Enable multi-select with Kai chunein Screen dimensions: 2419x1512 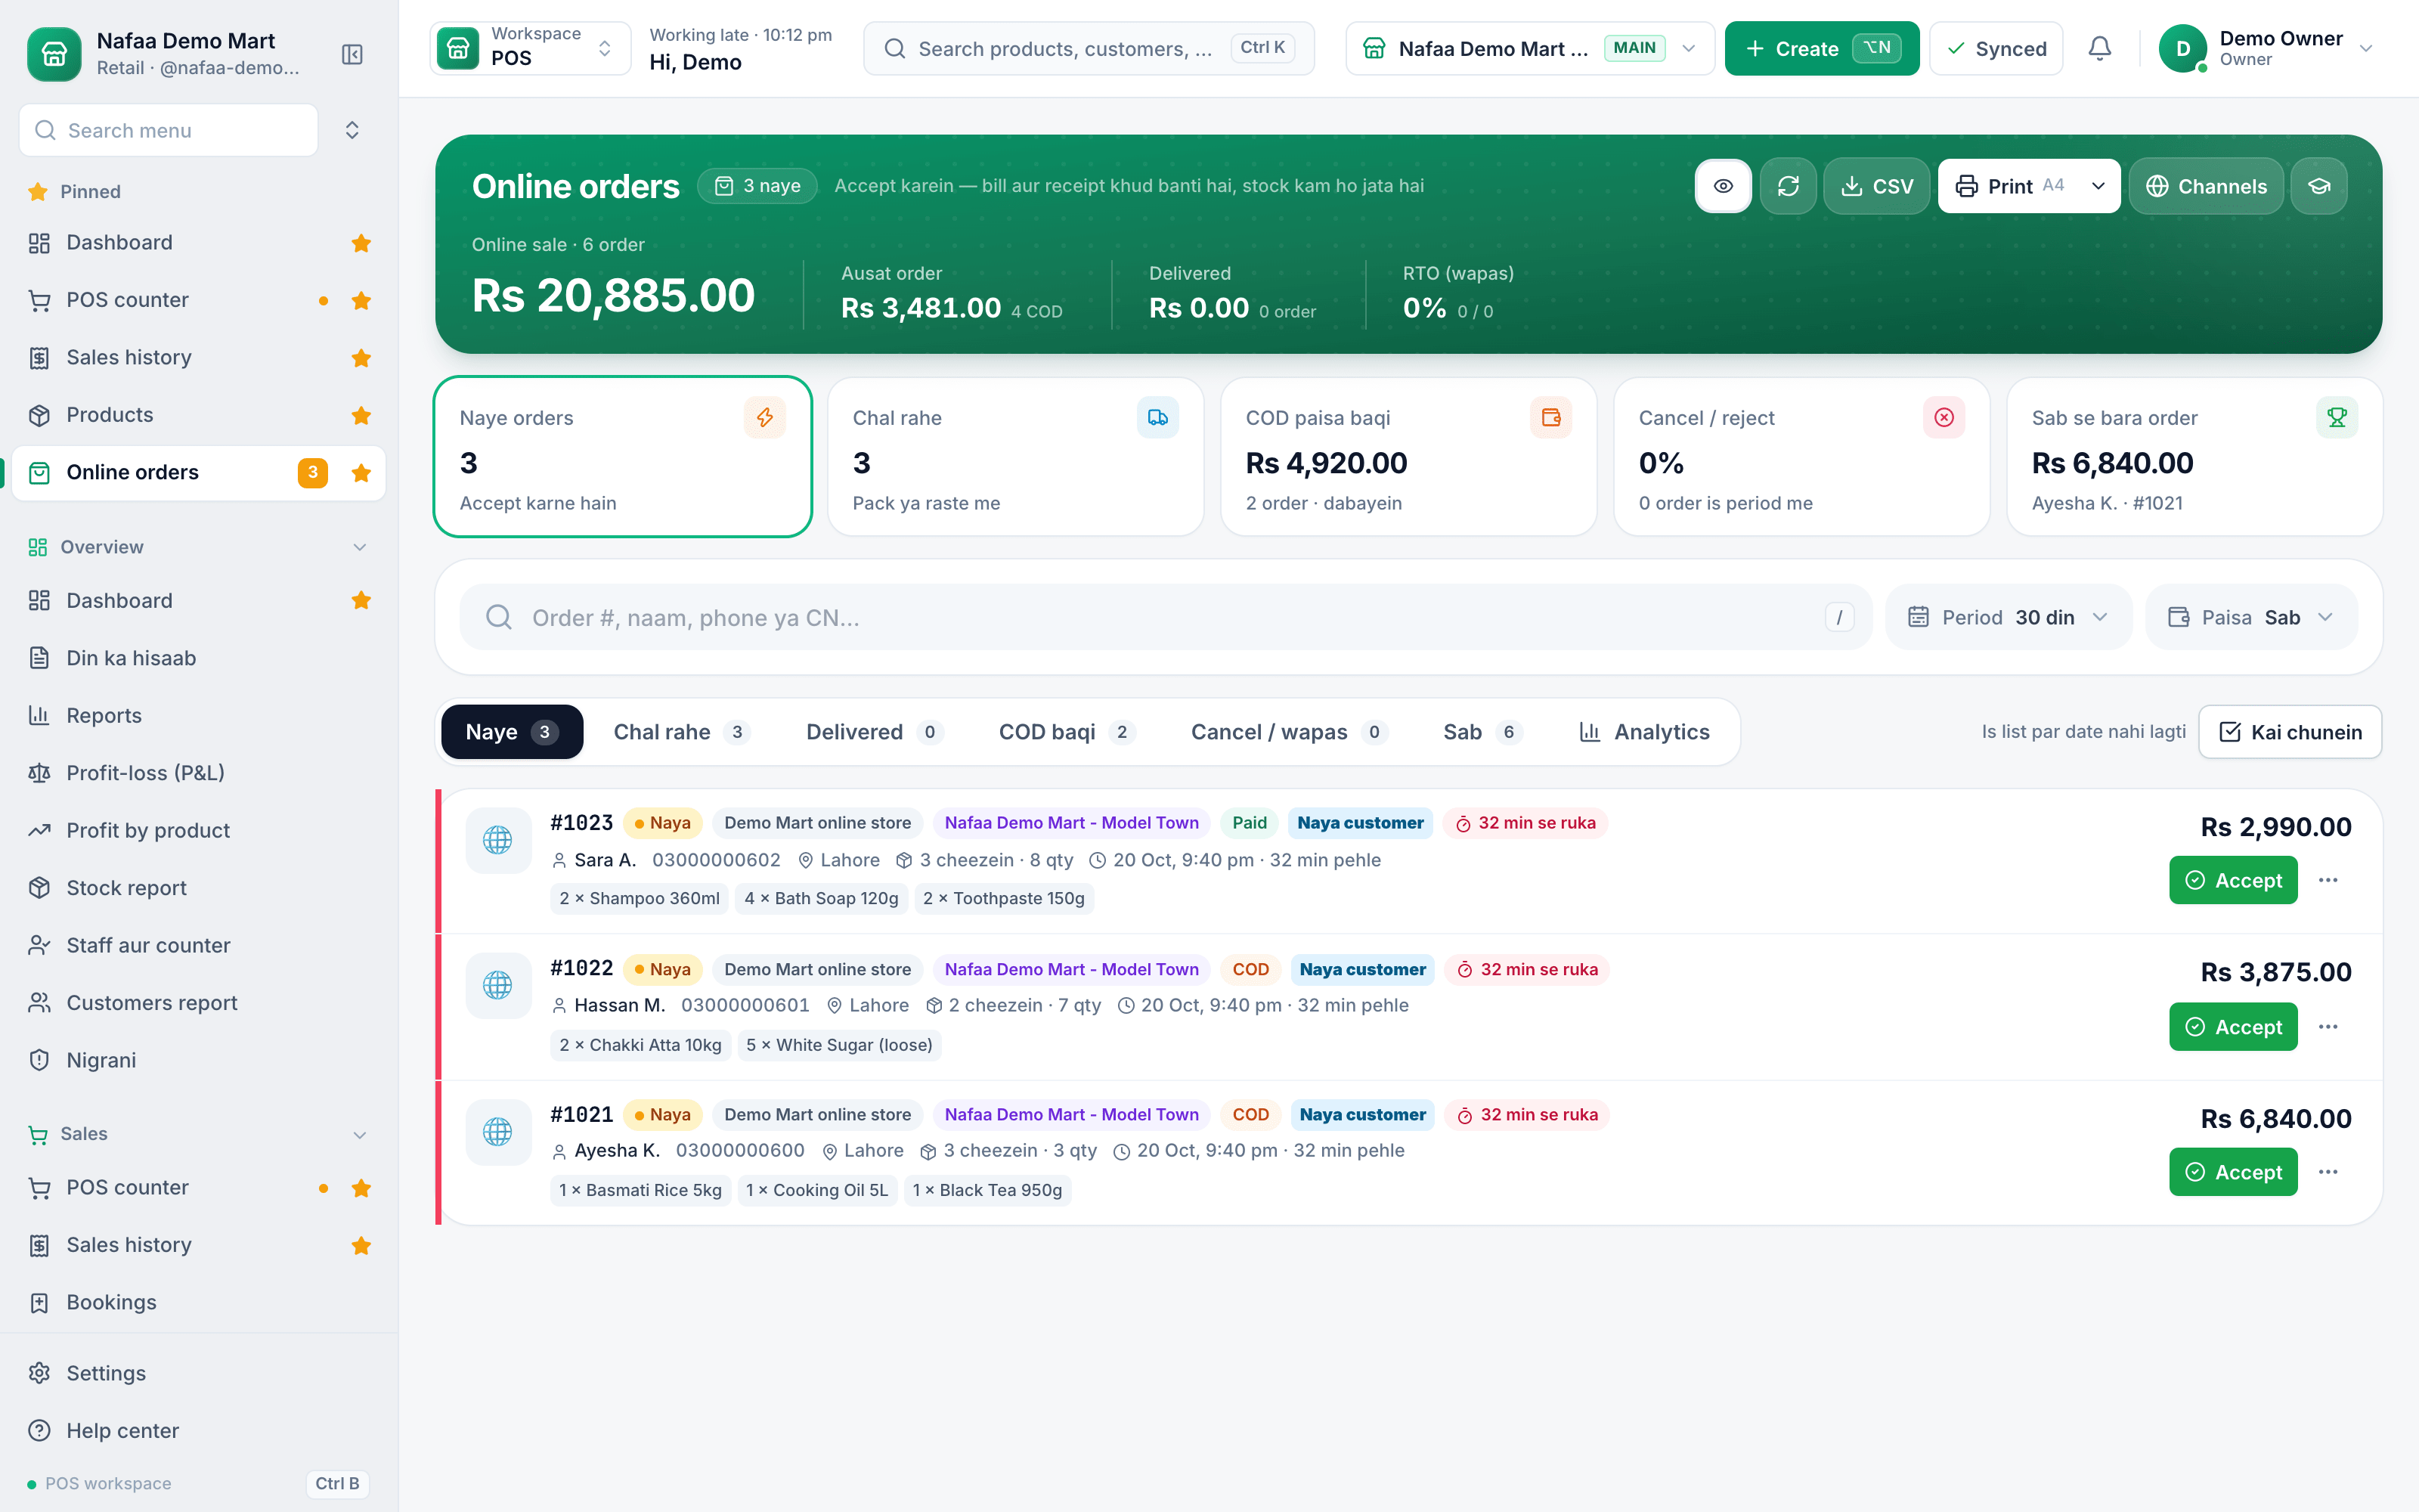click(2290, 732)
